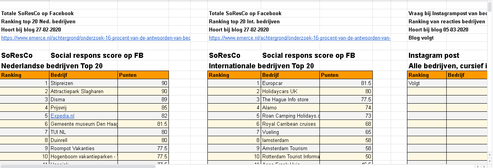The image size is (493, 168).
Task: Select the Holidaycars UK cell
Action: tap(290, 91)
